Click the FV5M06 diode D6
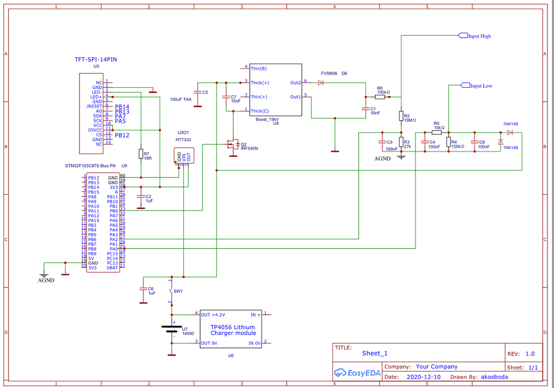 pos(321,83)
